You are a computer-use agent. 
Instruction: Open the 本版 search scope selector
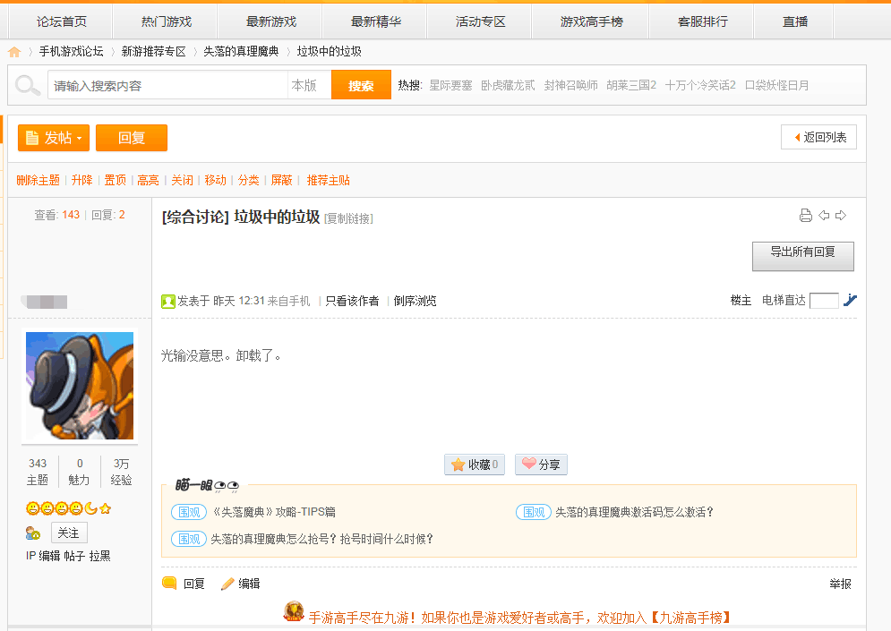[309, 85]
